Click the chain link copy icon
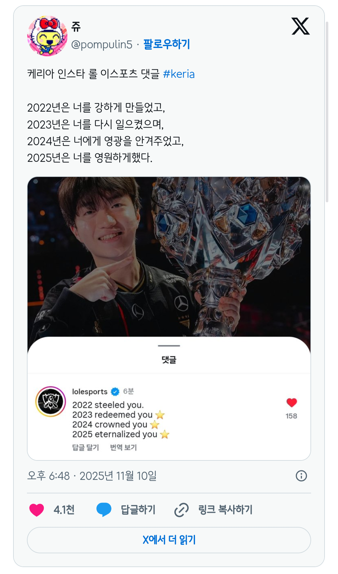The width and height of the screenshot is (338, 574). tap(182, 510)
